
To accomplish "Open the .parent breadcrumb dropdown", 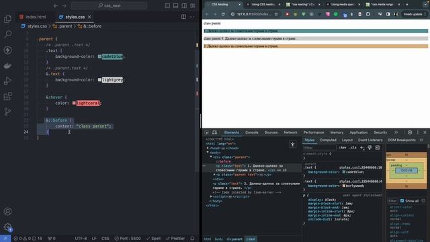I will tap(62, 26).
